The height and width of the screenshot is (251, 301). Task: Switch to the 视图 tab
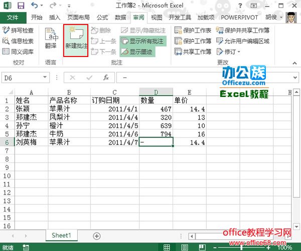tap(157, 17)
